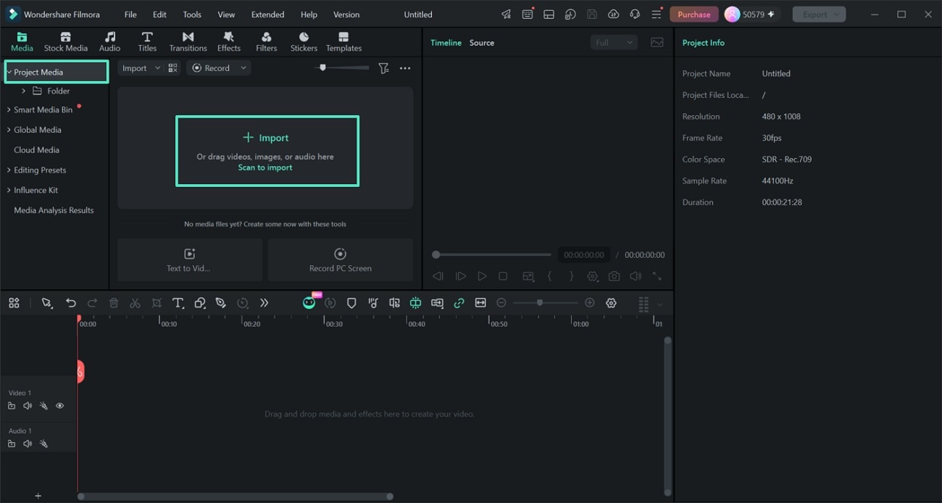Open the Extended menu

click(x=267, y=14)
